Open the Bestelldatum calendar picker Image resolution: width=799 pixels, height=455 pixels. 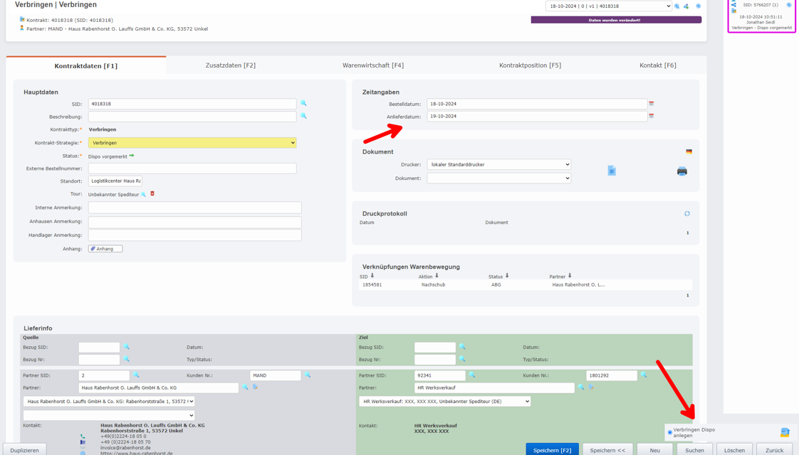tap(651, 104)
